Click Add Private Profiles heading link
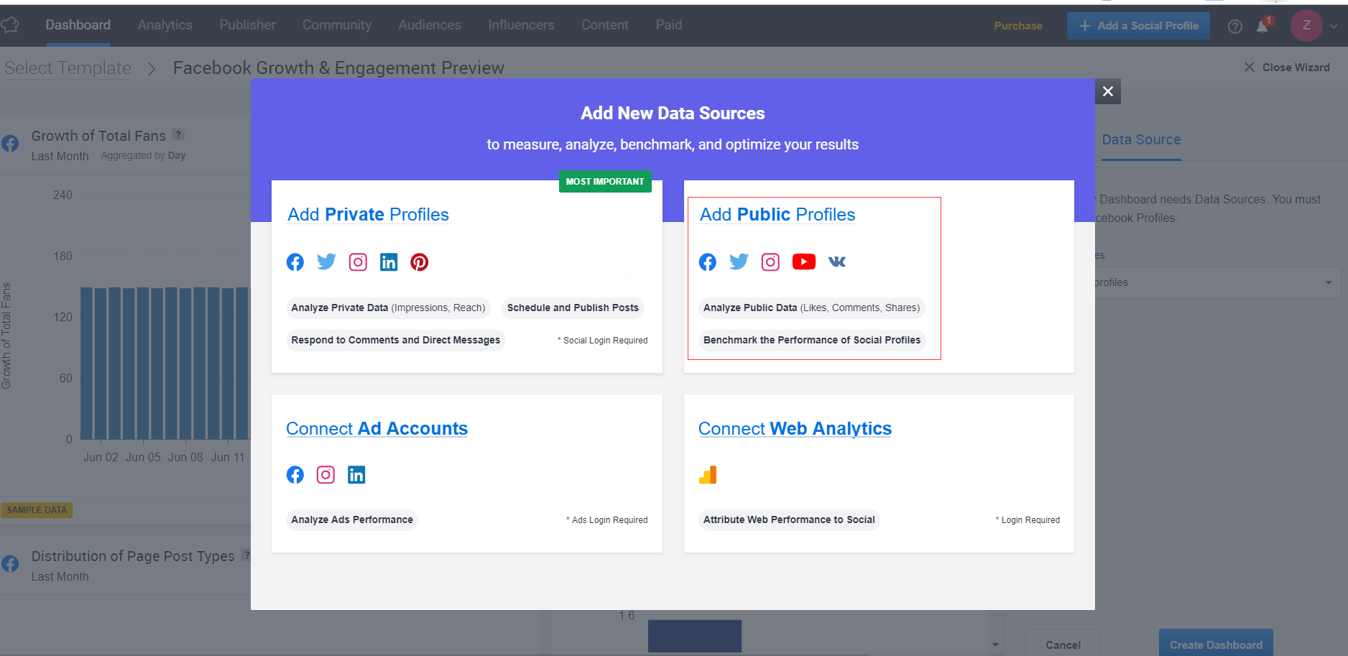 tap(368, 215)
